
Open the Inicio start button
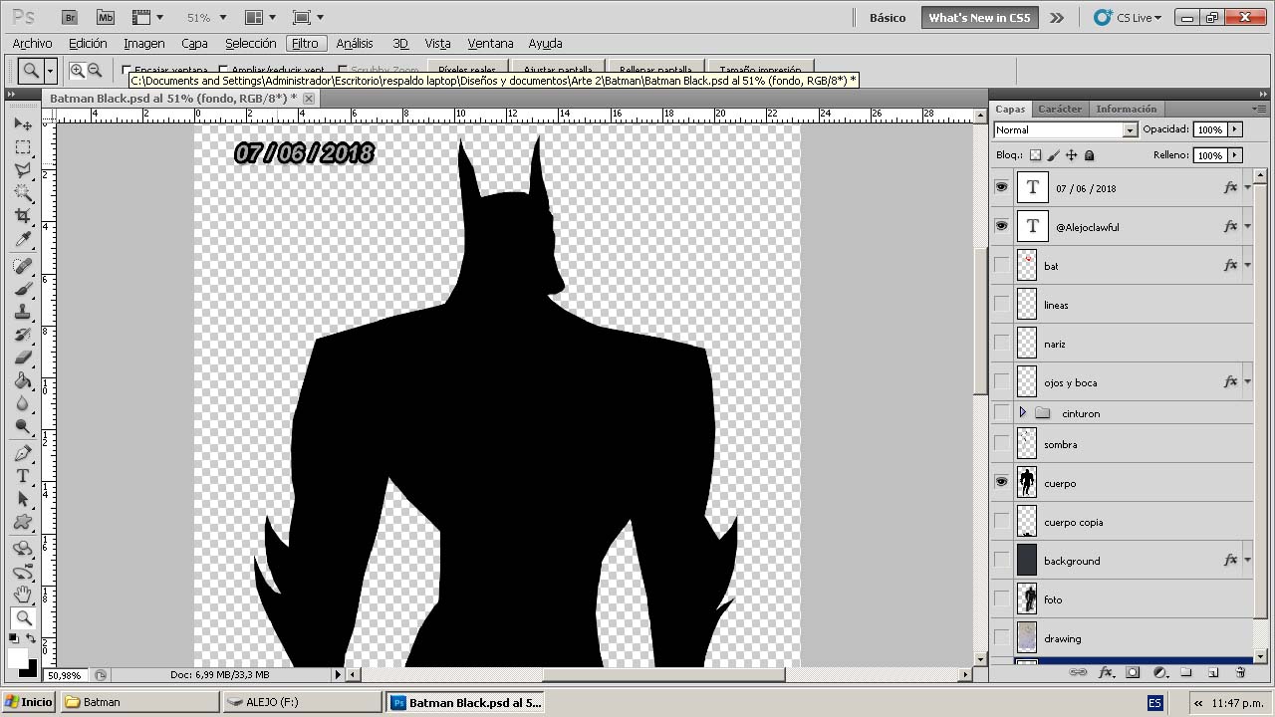click(x=28, y=702)
